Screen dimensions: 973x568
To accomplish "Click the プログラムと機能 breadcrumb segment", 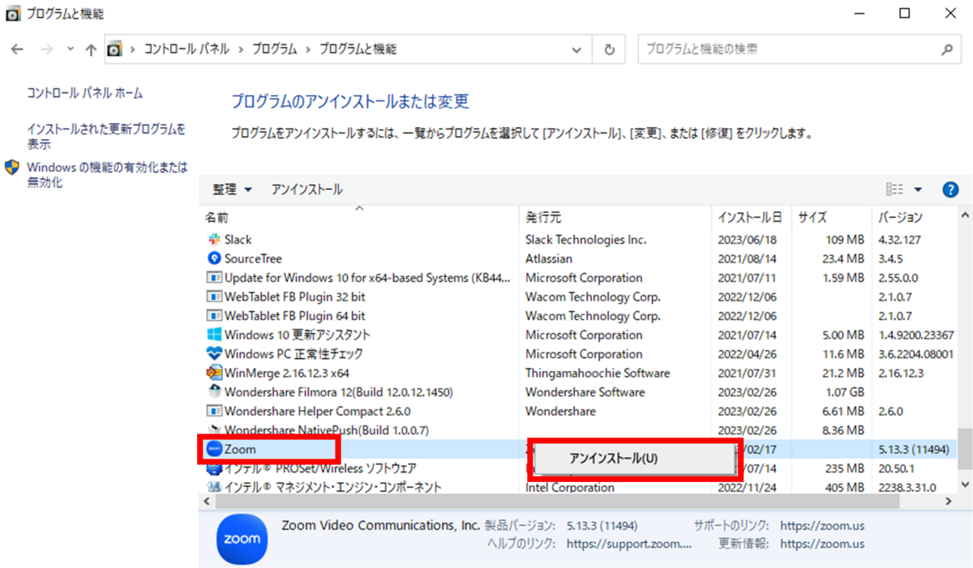I will click(358, 49).
